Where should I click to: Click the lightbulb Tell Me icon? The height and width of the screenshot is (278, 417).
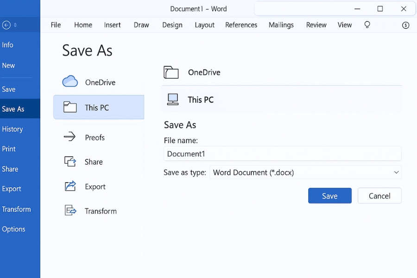(367, 25)
